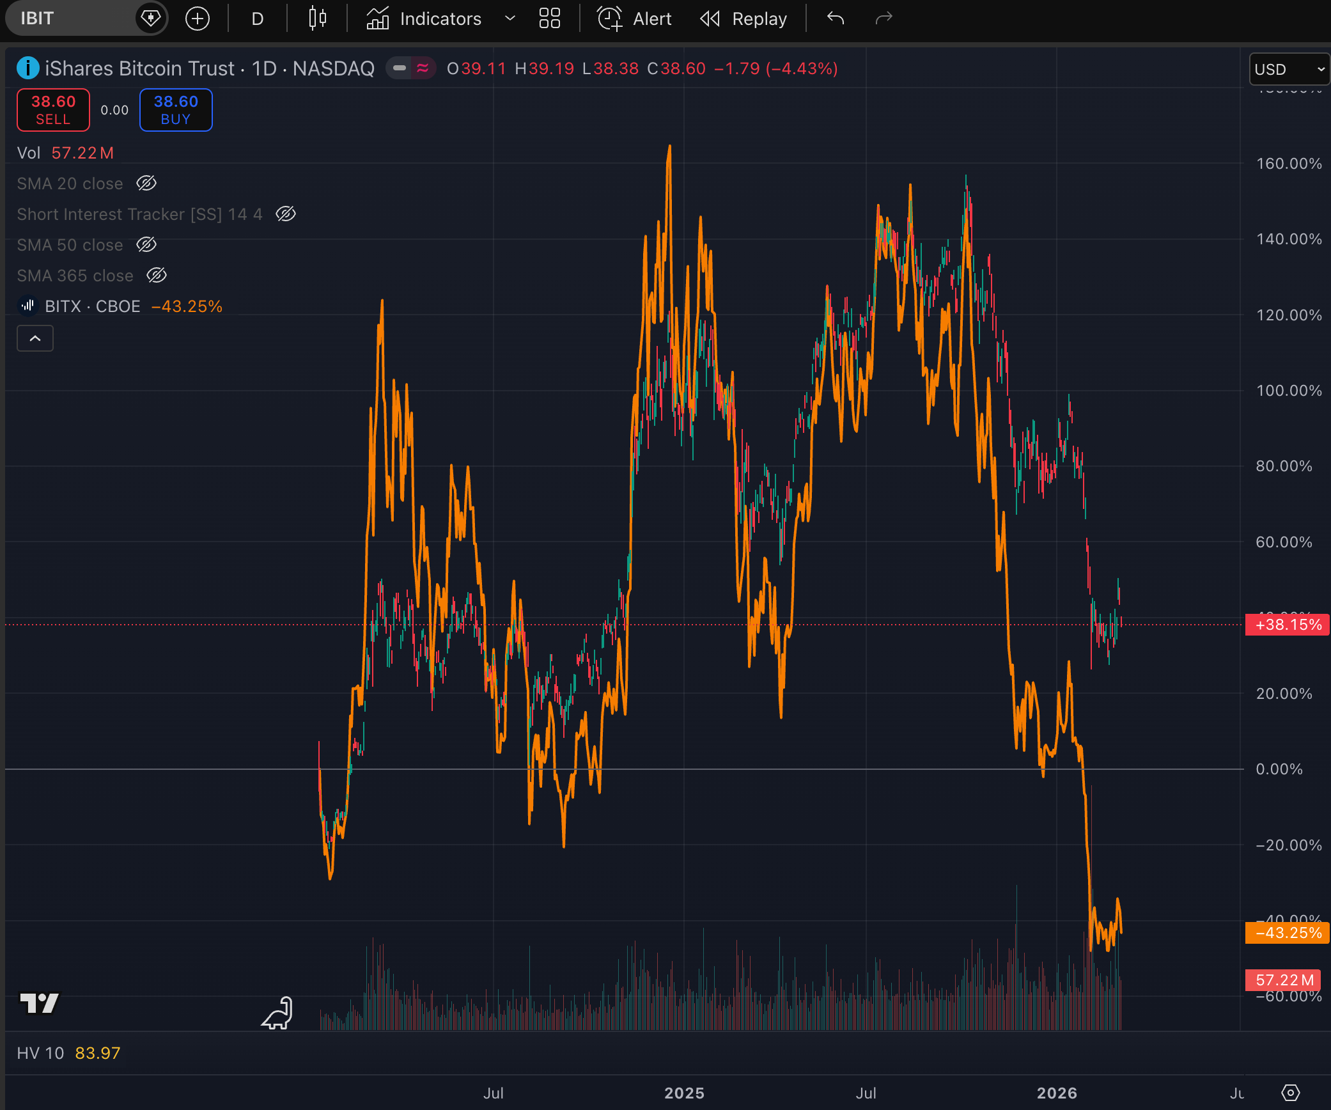The width and height of the screenshot is (1331, 1110).
Task: Click the redo arrow icon
Action: tap(883, 19)
